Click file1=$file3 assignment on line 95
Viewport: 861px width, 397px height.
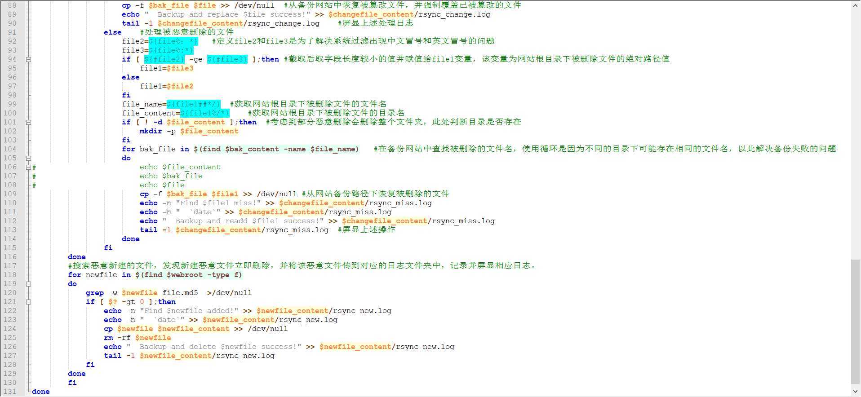point(167,68)
